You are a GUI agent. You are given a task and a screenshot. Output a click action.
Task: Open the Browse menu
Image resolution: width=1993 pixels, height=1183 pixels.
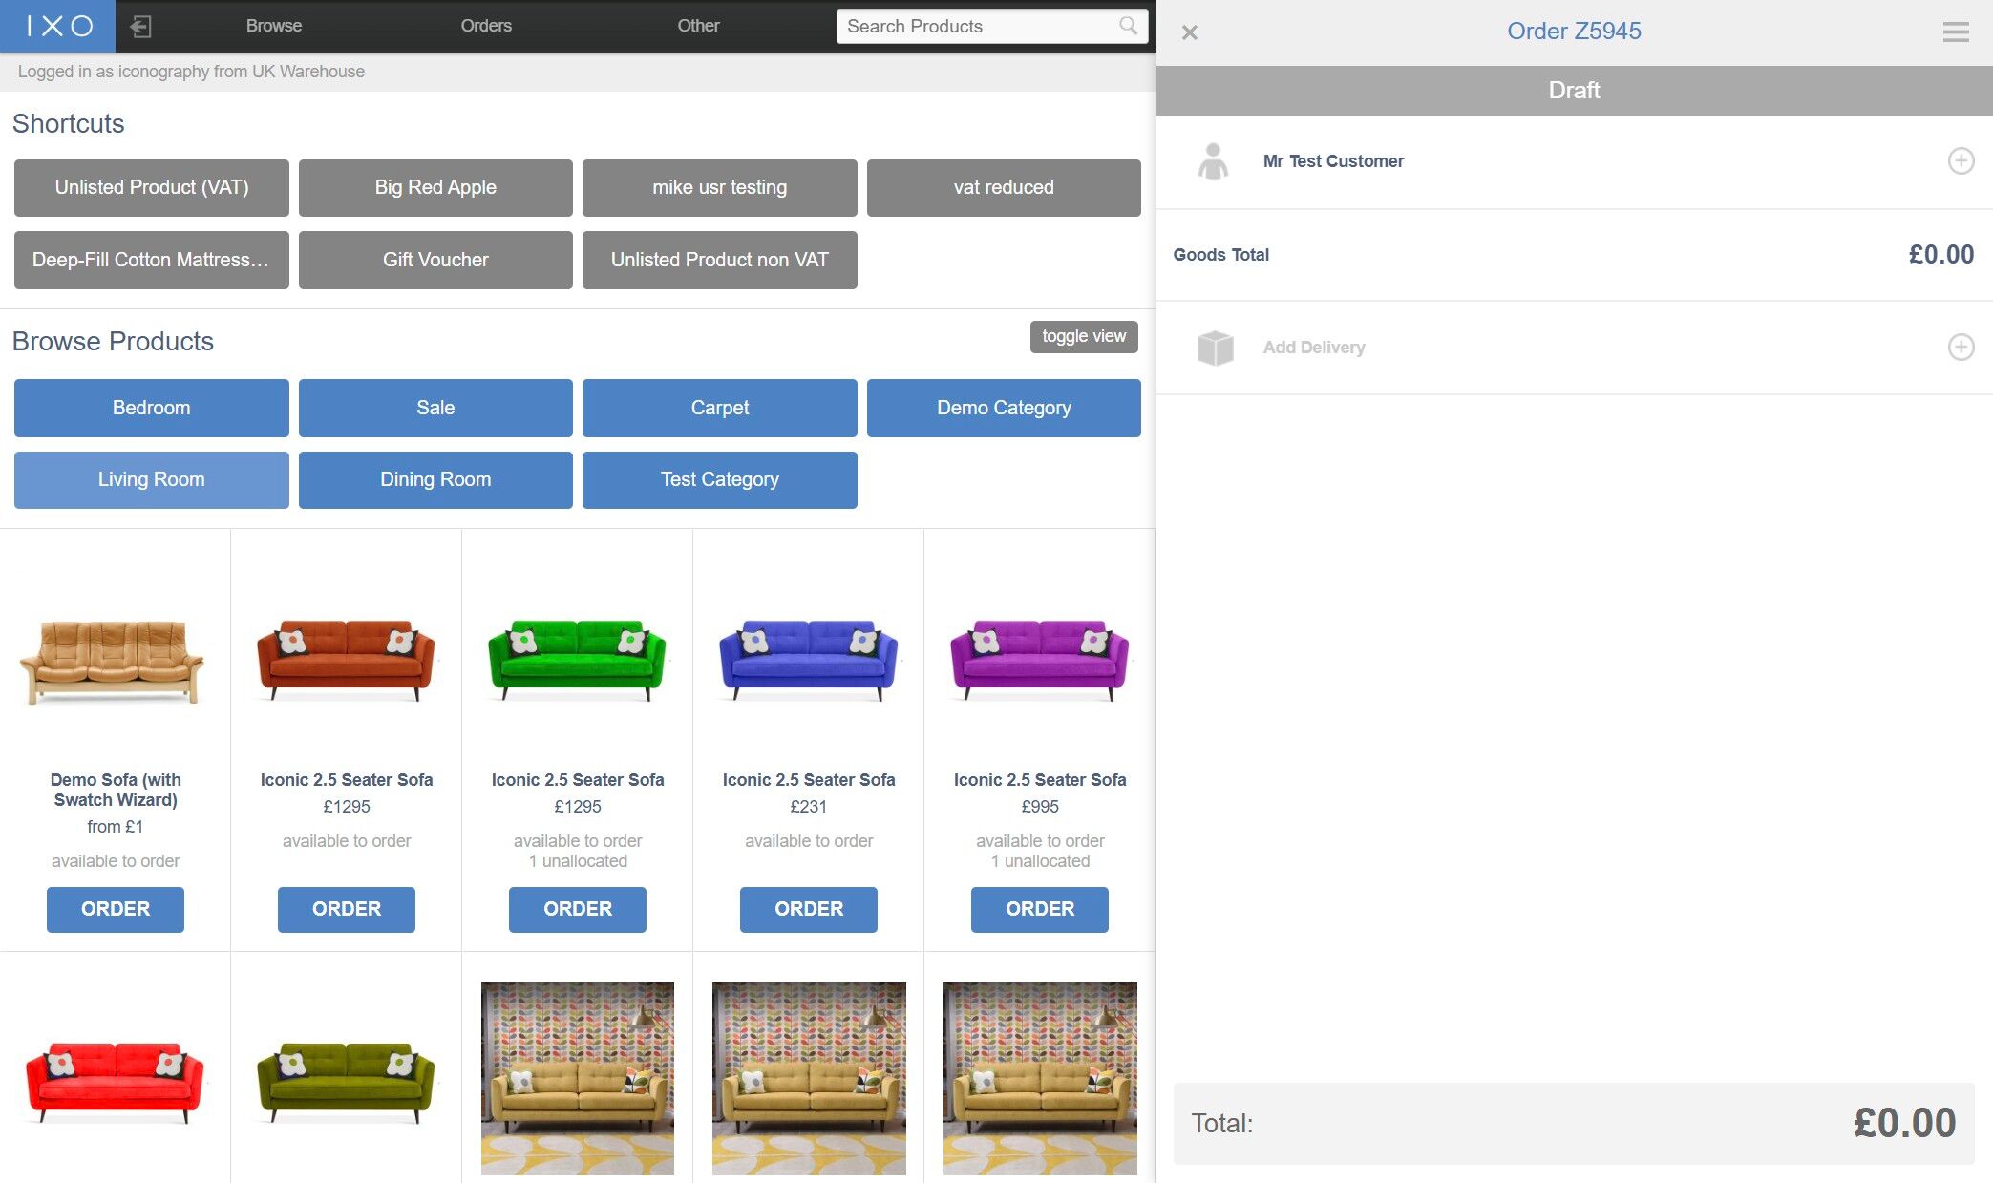[x=273, y=26]
